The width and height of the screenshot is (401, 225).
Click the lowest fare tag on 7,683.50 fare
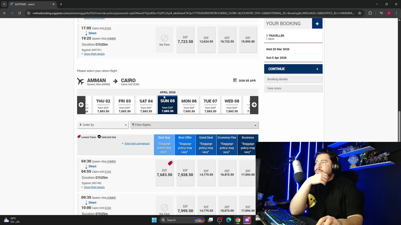coord(170,163)
